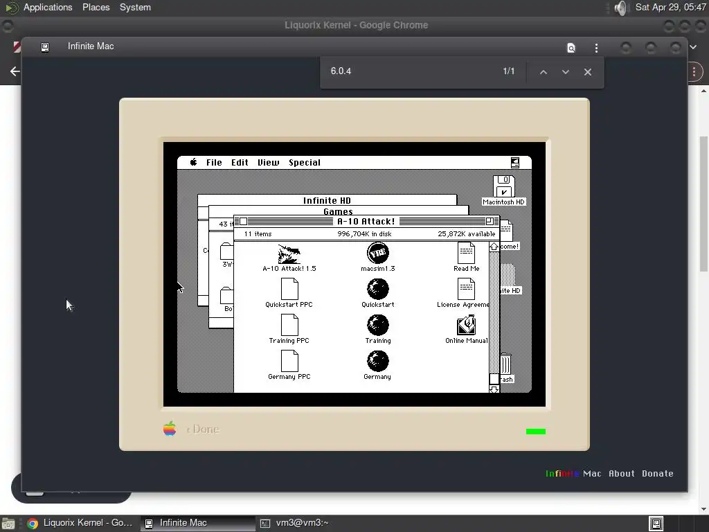Click the scroll up arrow in A-10 Attack! window
The image size is (709, 532).
[x=494, y=247]
